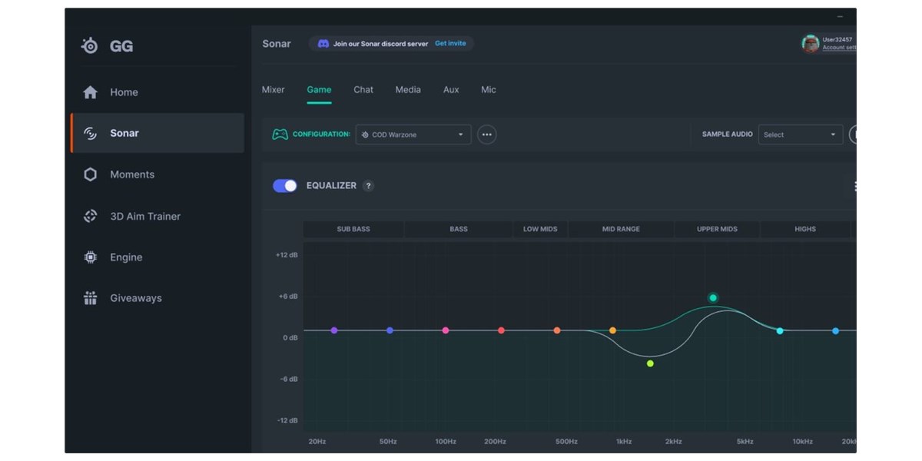Open the Engine chip icon
Screen dimensions: 922x461
90,257
